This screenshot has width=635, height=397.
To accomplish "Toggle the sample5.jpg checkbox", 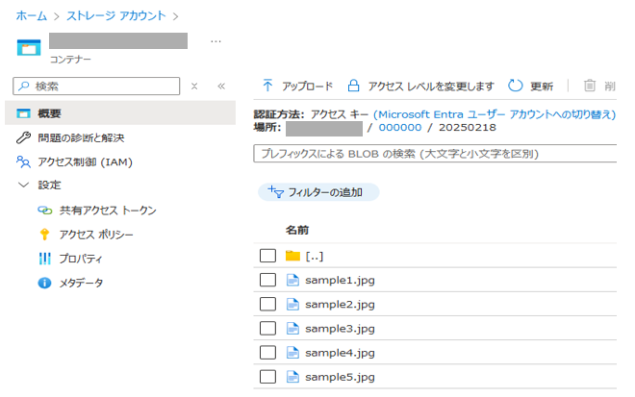I will tap(267, 377).
